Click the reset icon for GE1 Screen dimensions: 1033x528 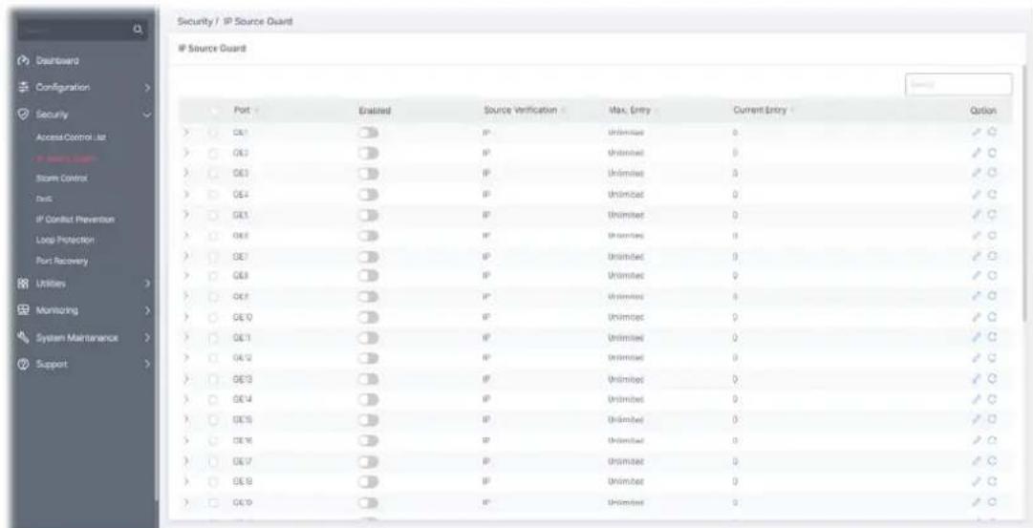coord(992,132)
